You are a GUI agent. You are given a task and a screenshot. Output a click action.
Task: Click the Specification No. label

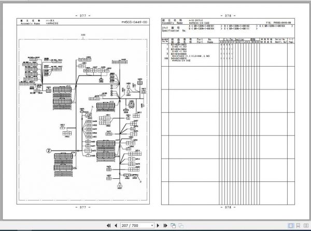[174, 29]
